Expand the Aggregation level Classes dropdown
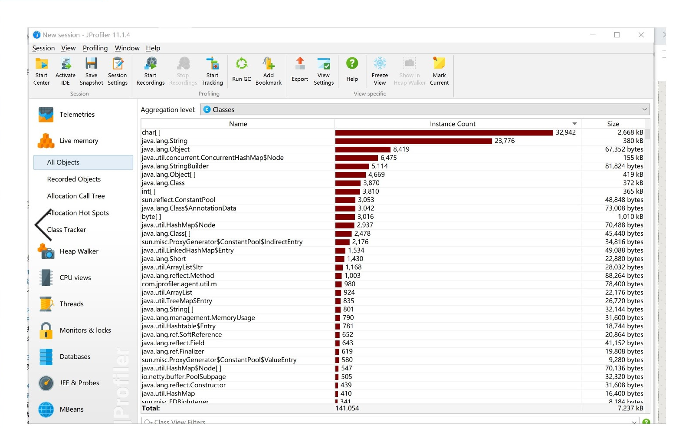 pyautogui.click(x=425, y=110)
